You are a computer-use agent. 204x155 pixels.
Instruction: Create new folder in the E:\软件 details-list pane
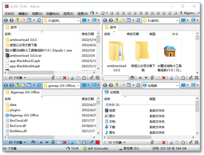(x=23, y=20)
